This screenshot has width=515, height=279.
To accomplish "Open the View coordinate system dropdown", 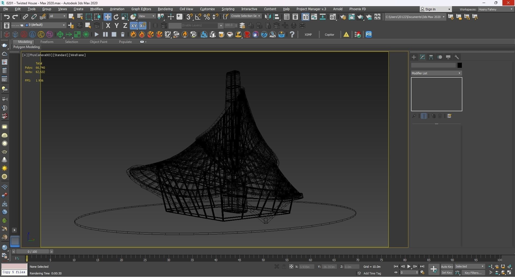I will (x=146, y=16).
